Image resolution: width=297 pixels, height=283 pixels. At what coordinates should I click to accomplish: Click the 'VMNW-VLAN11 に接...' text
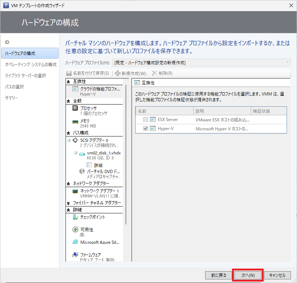[x=100, y=196]
